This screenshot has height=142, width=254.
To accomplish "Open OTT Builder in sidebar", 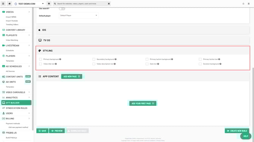I will tap(16, 103).
